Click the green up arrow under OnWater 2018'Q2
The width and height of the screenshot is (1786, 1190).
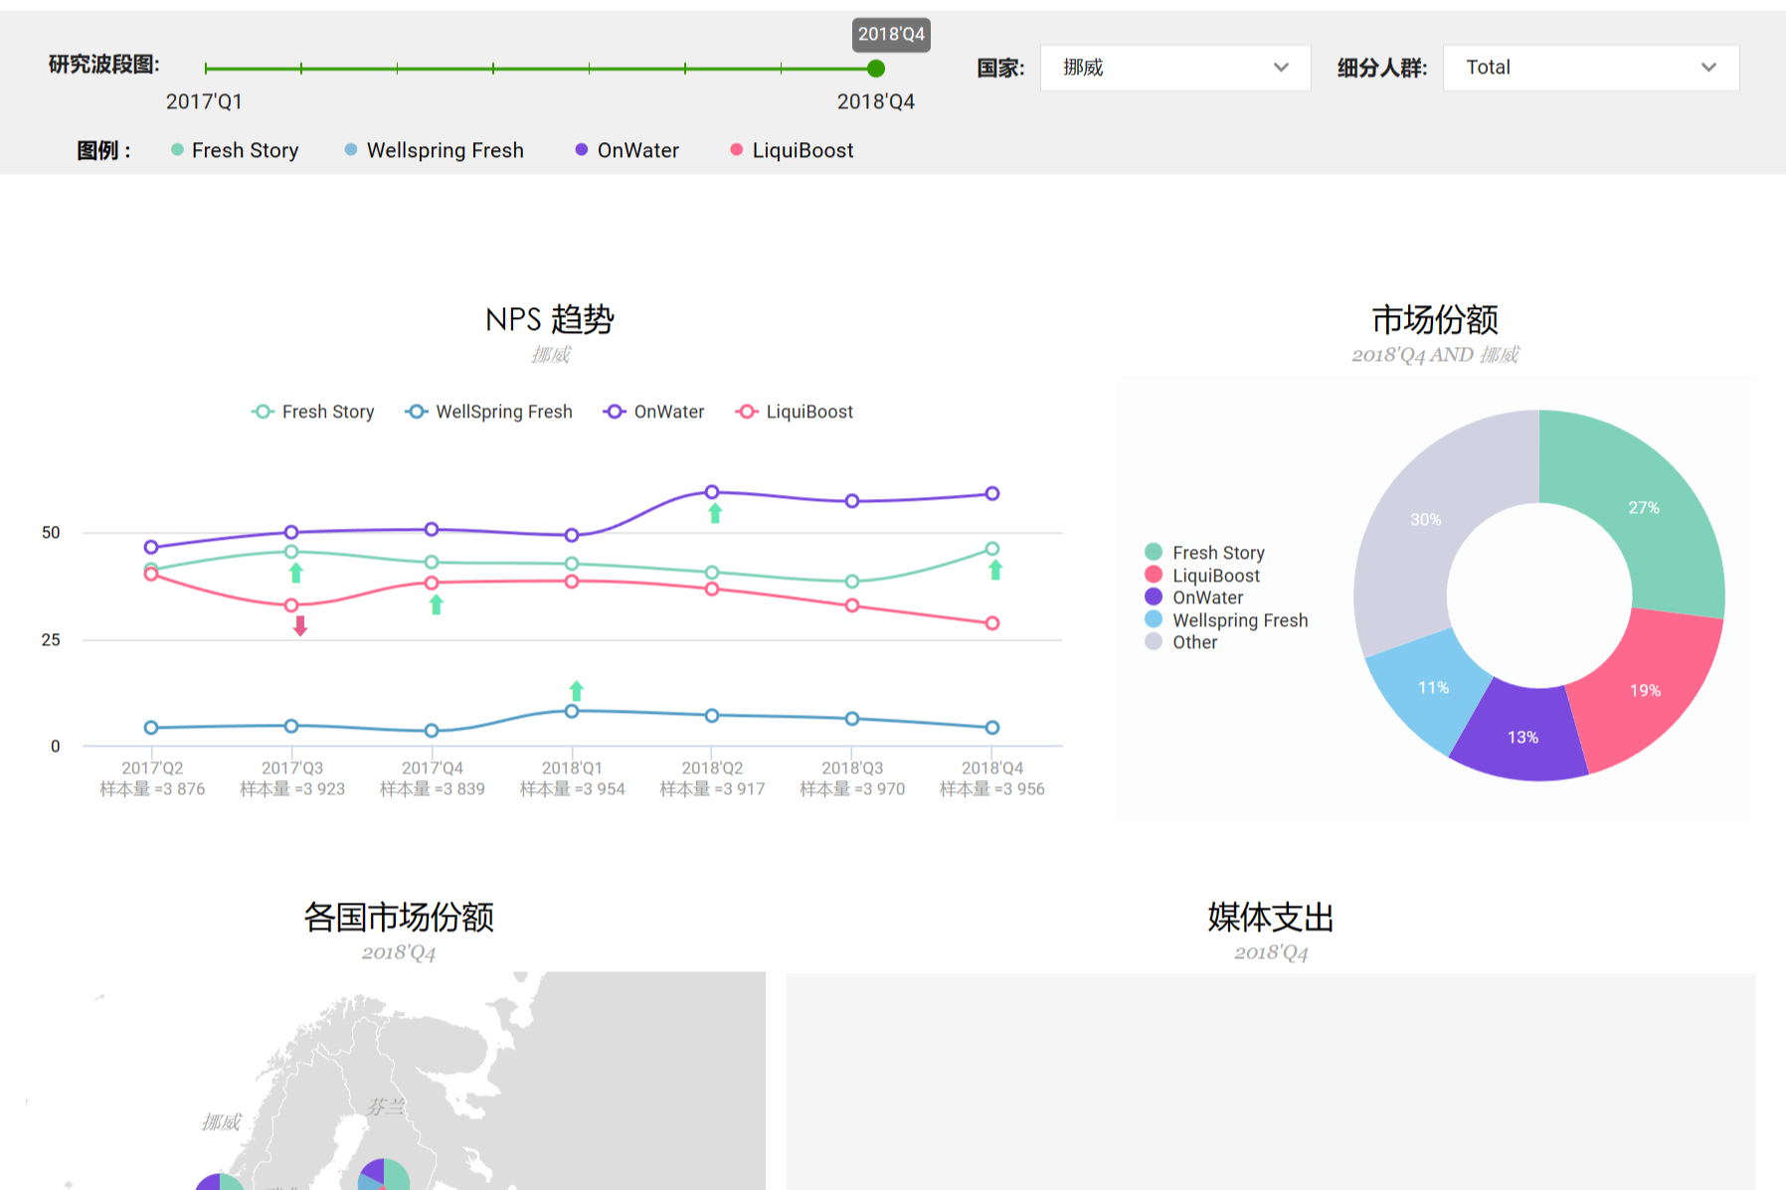pos(715,514)
